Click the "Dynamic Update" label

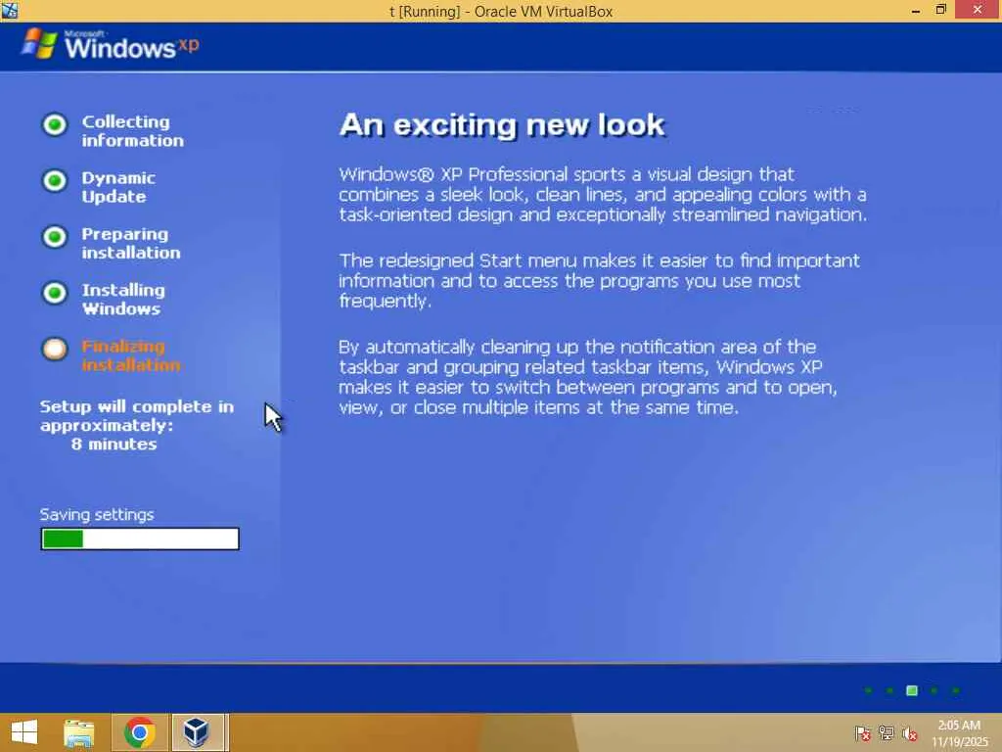tap(118, 187)
